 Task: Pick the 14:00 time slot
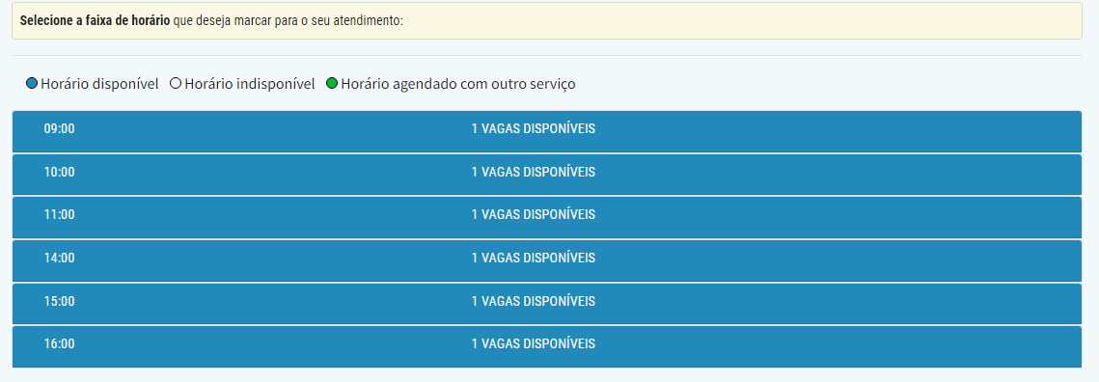coord(547,260)
